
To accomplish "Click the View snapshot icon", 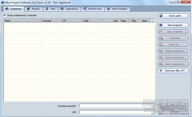I will 161,32.
